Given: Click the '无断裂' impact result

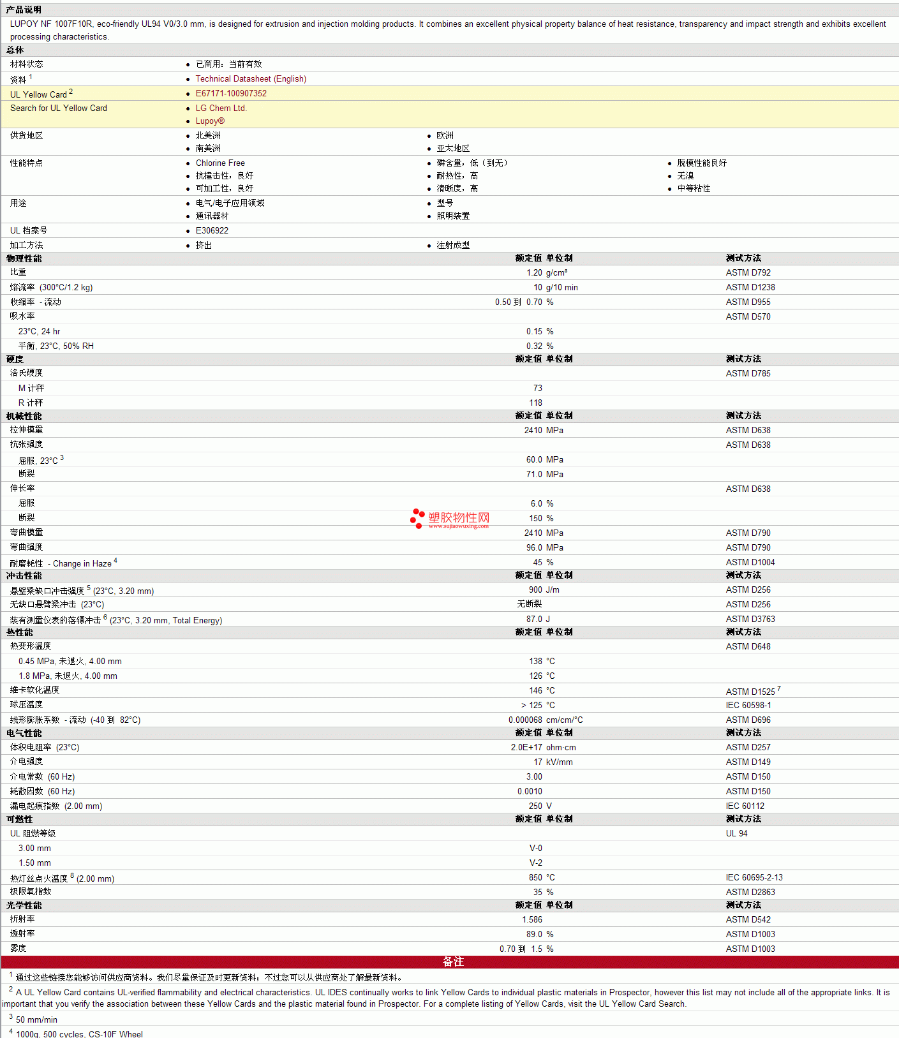Looking at the screenshot, I should click(x=530, y=604).
